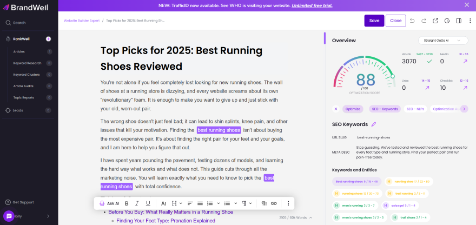Expand the Holly account chevron
This screenshot has height=225, width=476.
click(x=48, y=216)
